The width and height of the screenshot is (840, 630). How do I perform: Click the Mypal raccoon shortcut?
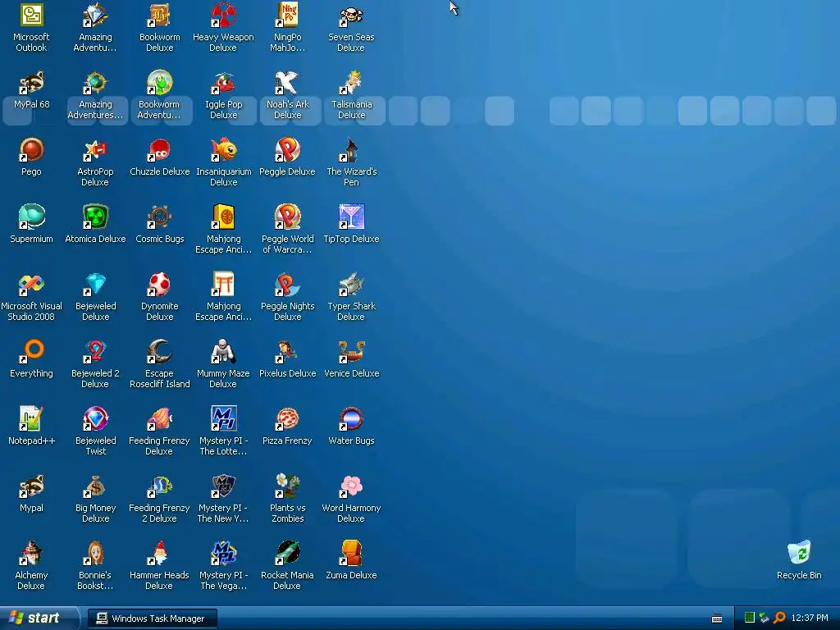pyautogui.click(x=32, y=486)
